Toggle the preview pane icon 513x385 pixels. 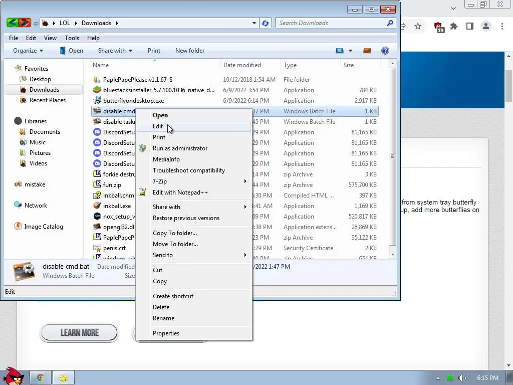[x=367, y=51]
